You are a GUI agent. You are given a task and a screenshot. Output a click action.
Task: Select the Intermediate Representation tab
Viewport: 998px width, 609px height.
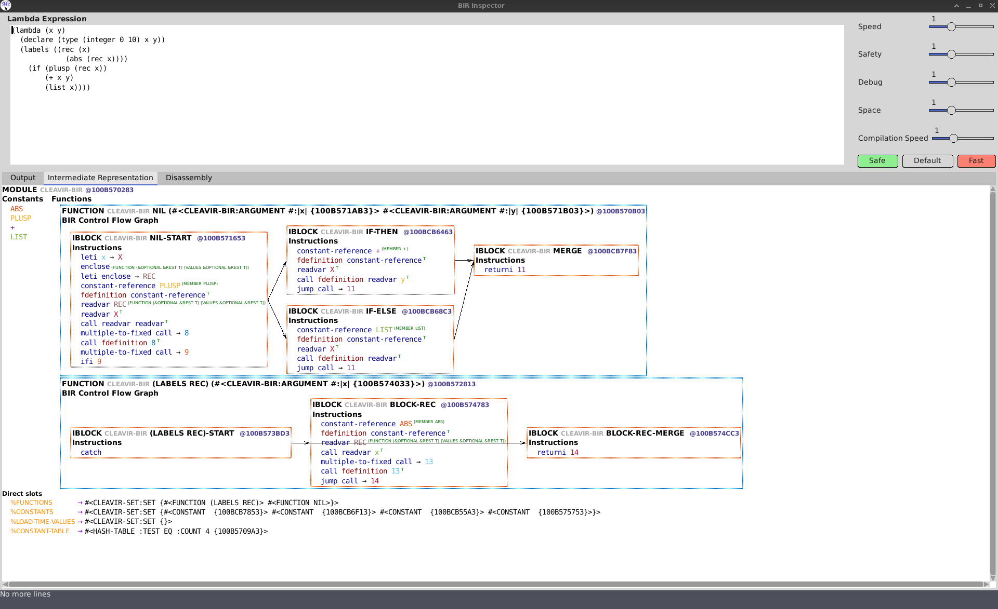click(100, 178)
